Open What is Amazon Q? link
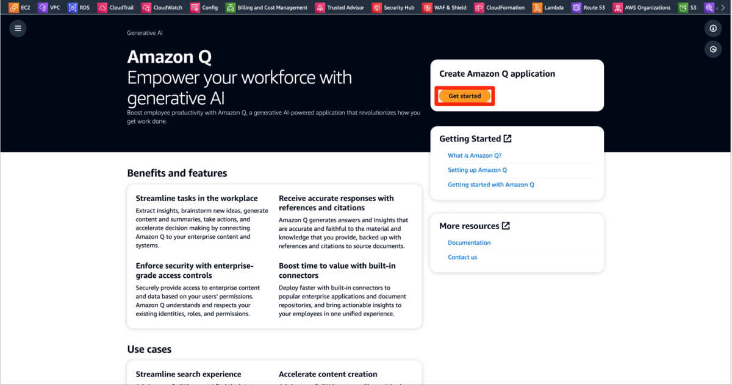Viewport: 732px width, 385px height. pyautogui.click(x=475, y=155)
